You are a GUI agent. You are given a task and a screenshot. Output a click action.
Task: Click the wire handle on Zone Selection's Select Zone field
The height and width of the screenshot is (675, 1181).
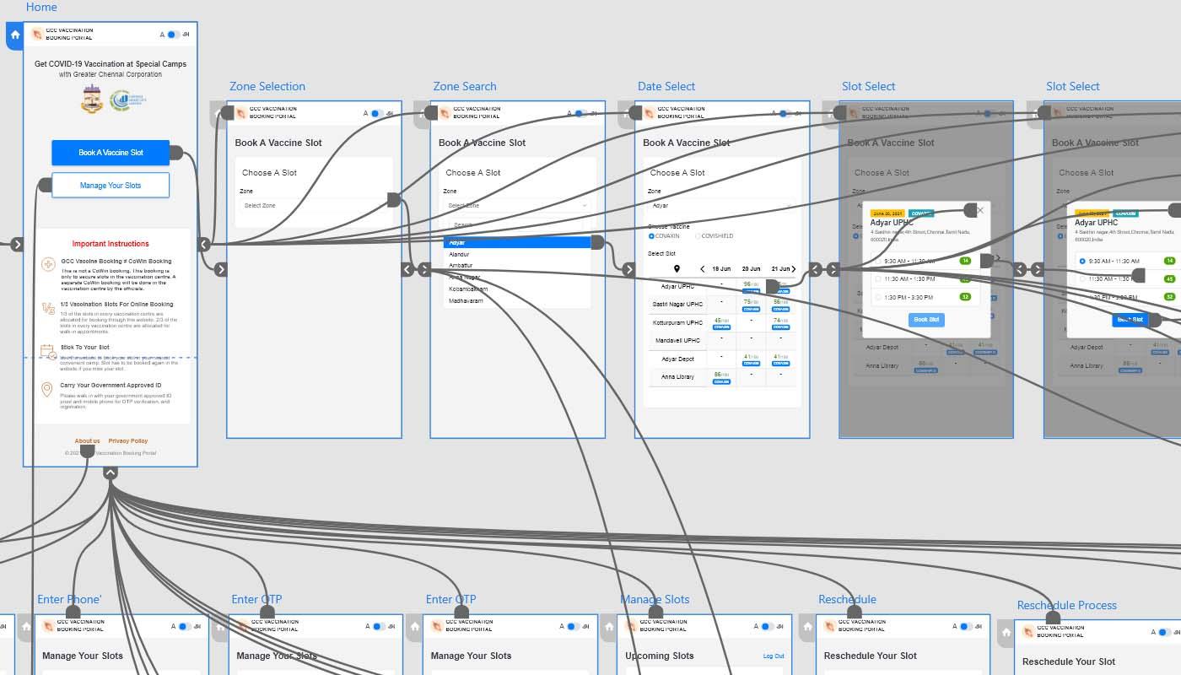(x=393, y=200)
